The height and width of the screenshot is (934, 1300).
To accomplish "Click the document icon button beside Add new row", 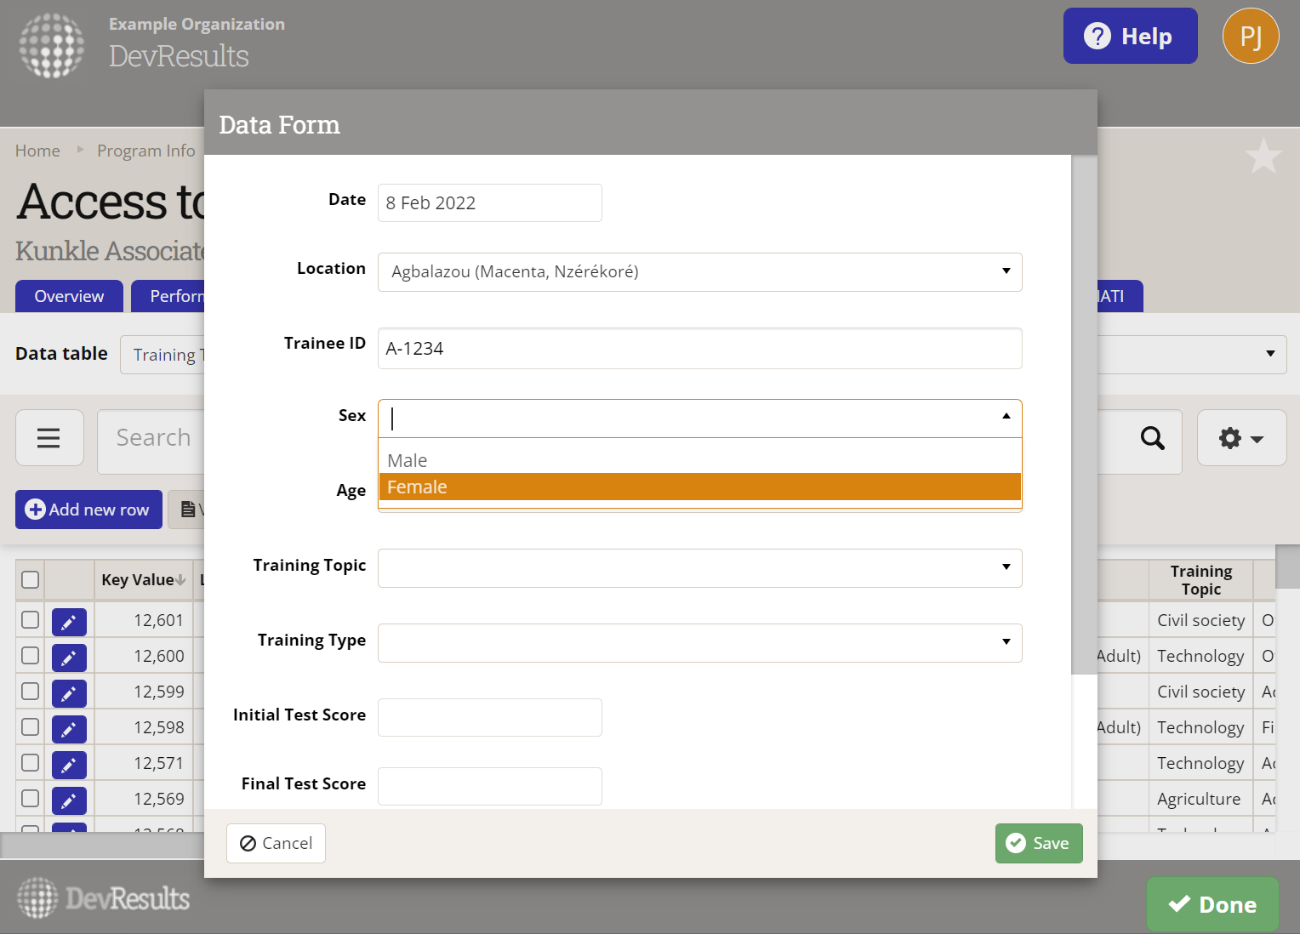I will click(x=186, y=510).
